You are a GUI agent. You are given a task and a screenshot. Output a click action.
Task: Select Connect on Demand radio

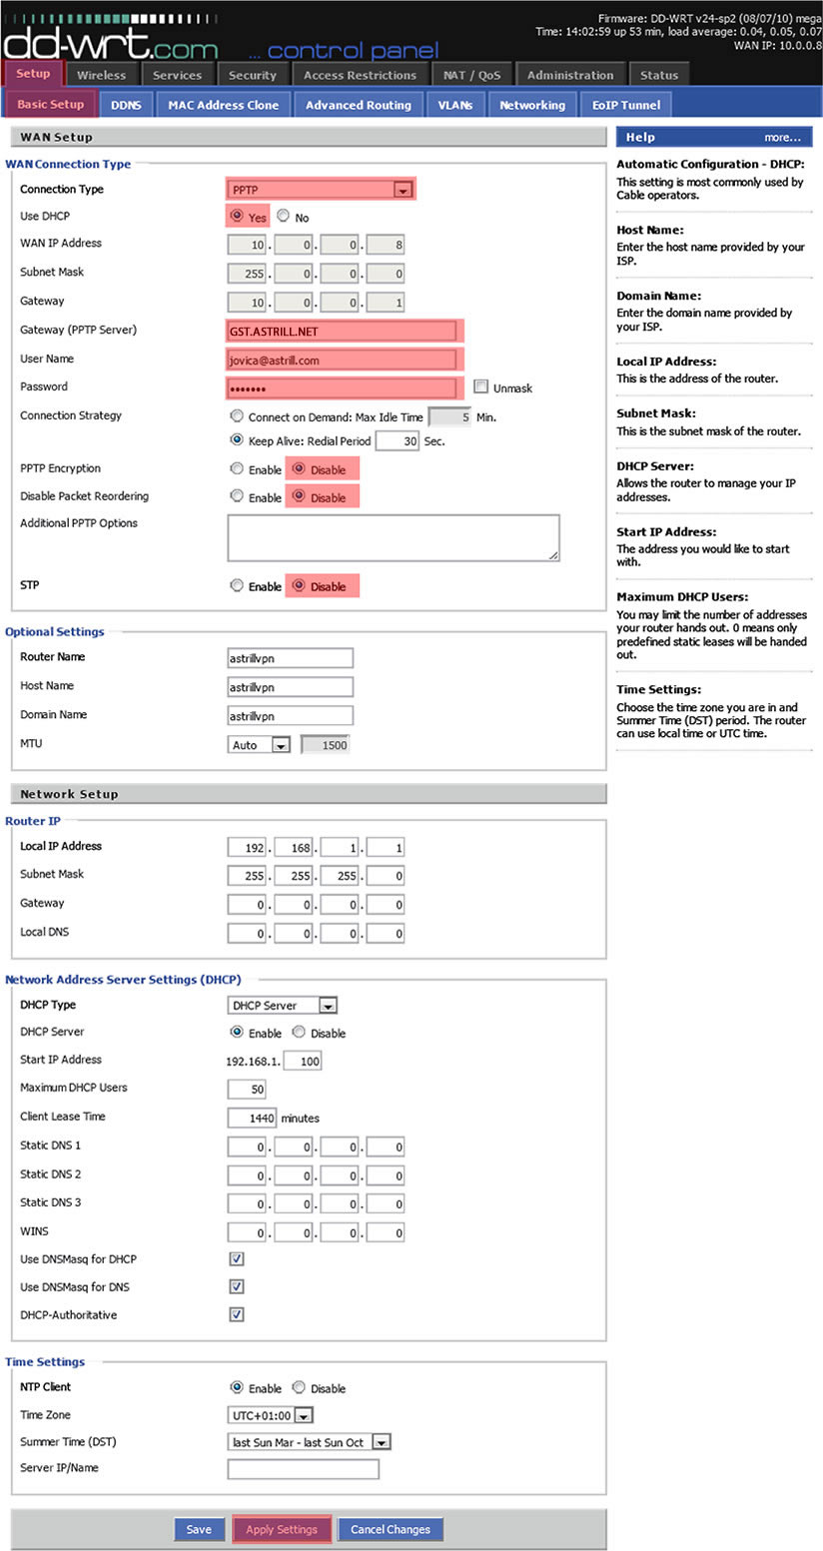tap(236, 415)
